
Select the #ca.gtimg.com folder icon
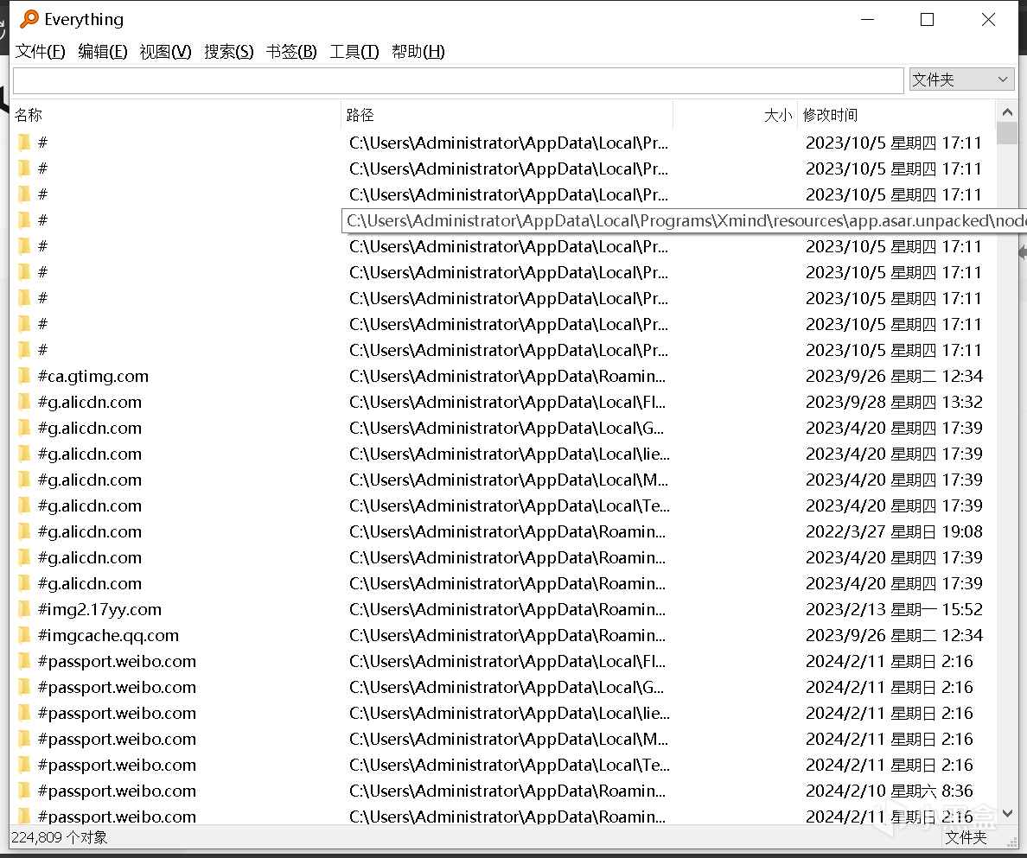point(24,377)
